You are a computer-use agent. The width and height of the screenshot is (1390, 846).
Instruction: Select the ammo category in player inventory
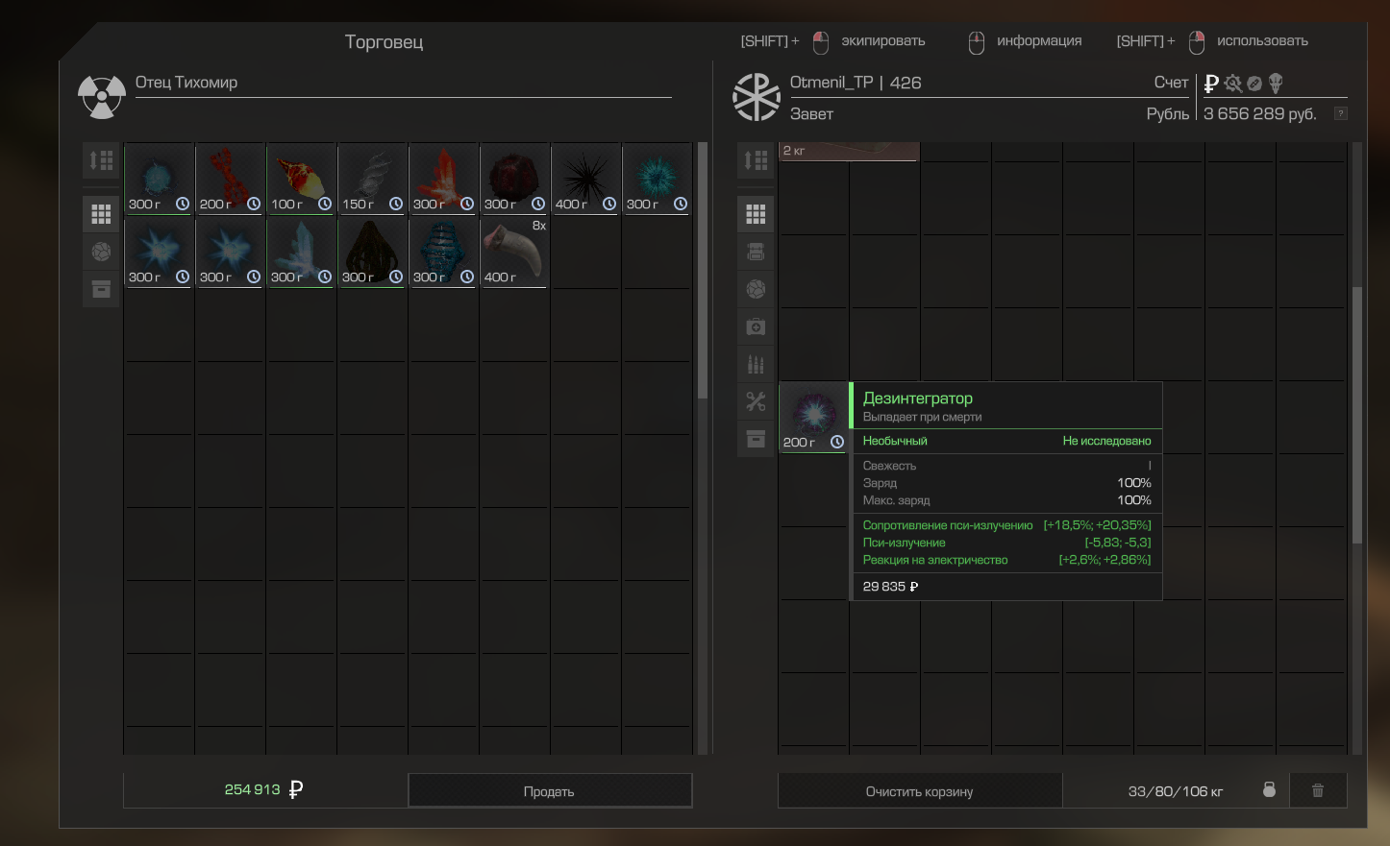756,364
